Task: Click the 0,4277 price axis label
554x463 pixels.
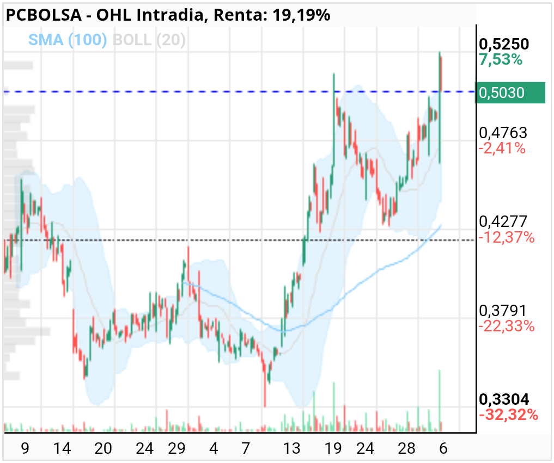Action: pos(503,221)
